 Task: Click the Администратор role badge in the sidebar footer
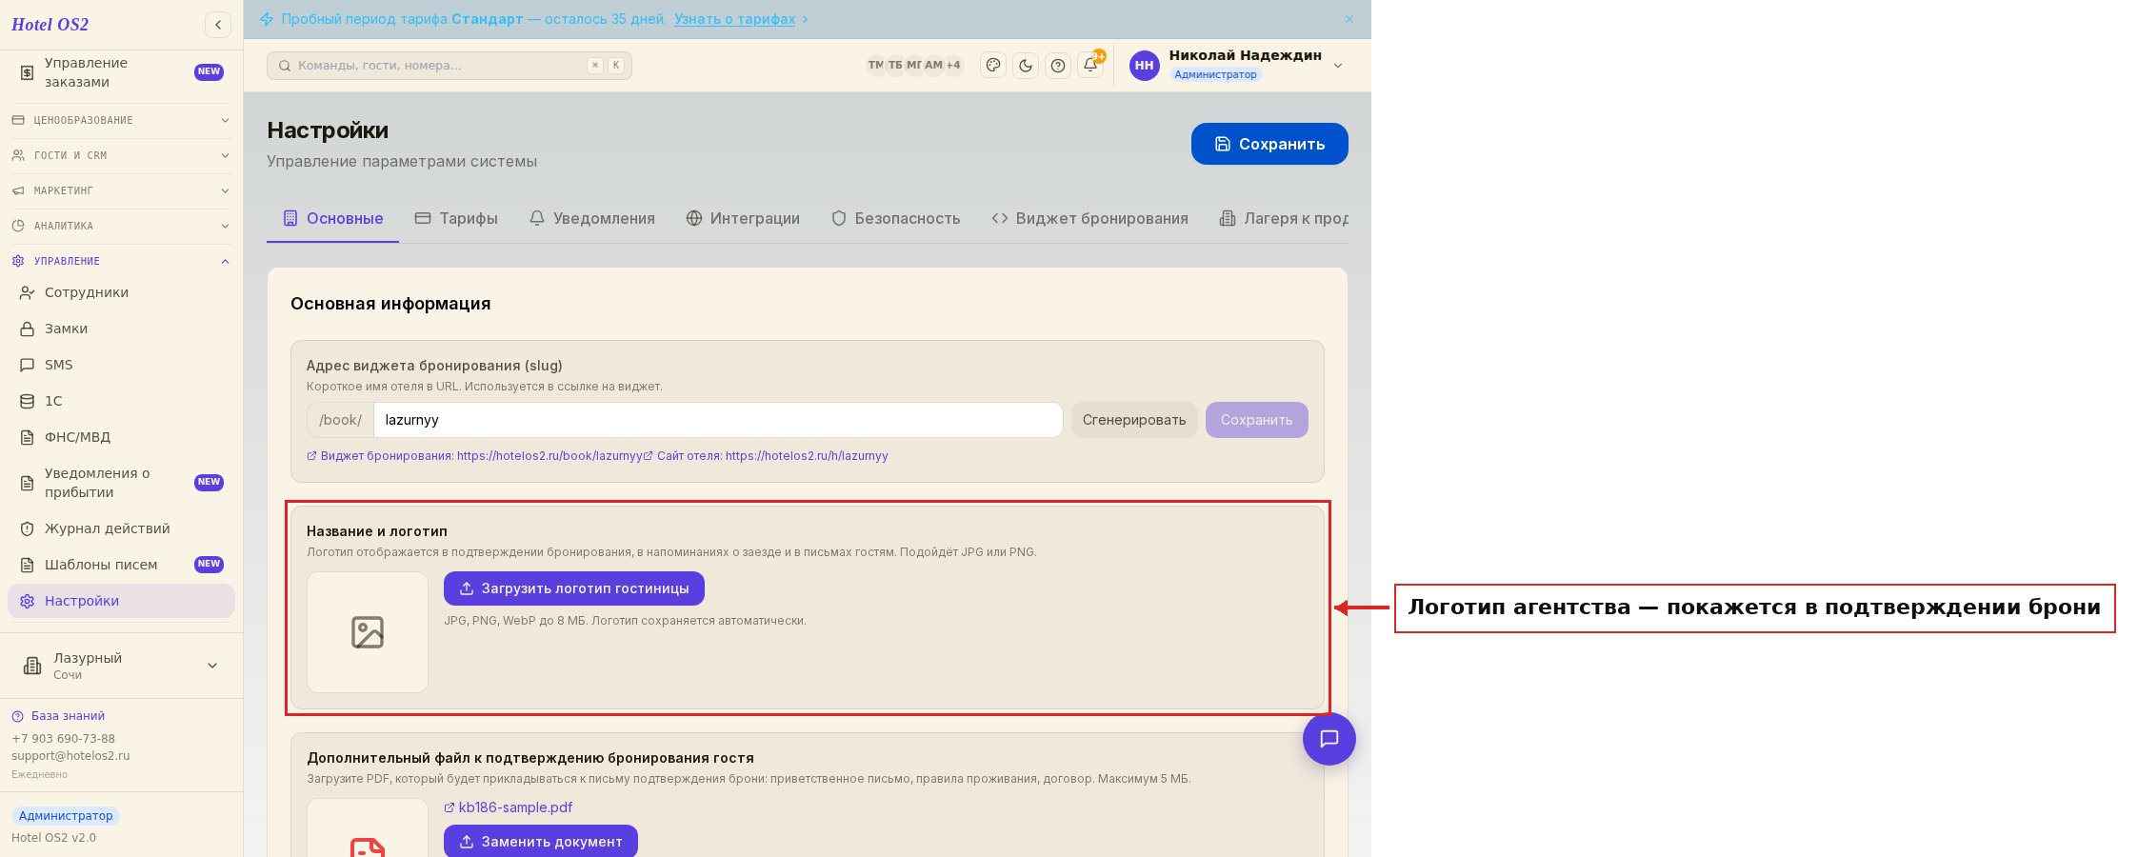coord(66,816)
